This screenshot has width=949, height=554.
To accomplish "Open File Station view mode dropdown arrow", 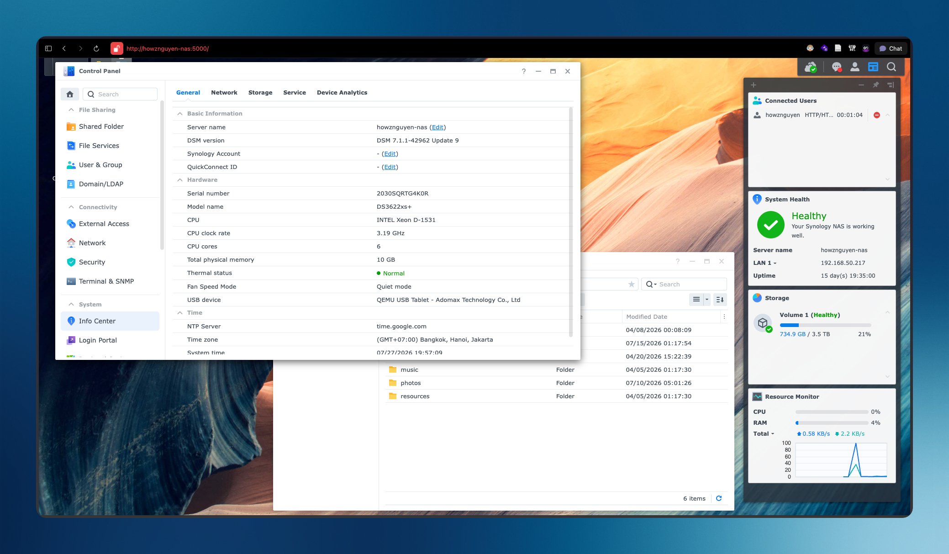I will 707,300.
